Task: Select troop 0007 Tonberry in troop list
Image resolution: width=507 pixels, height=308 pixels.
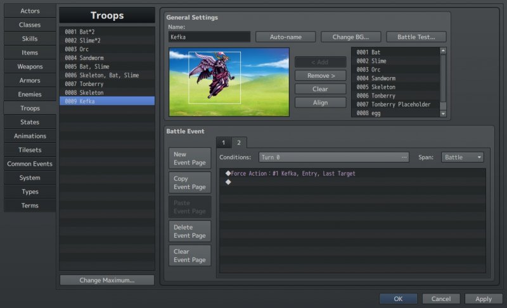Action: click(107, 84)
